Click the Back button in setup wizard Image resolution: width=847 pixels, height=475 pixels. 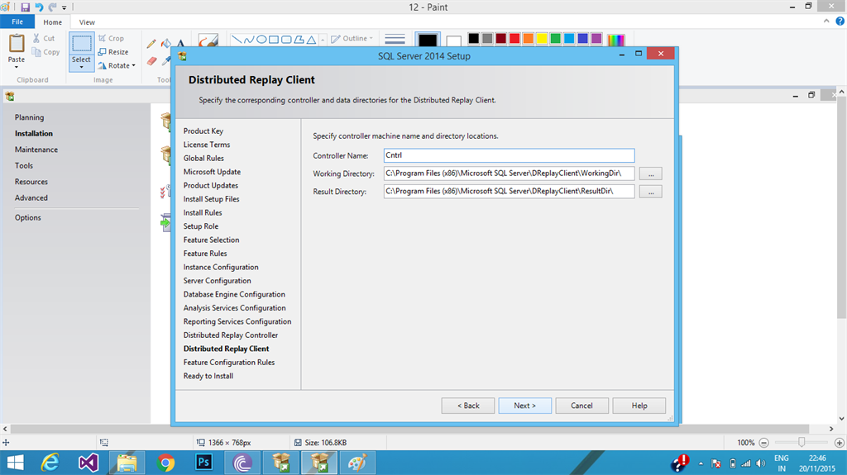tap(468, 406)
